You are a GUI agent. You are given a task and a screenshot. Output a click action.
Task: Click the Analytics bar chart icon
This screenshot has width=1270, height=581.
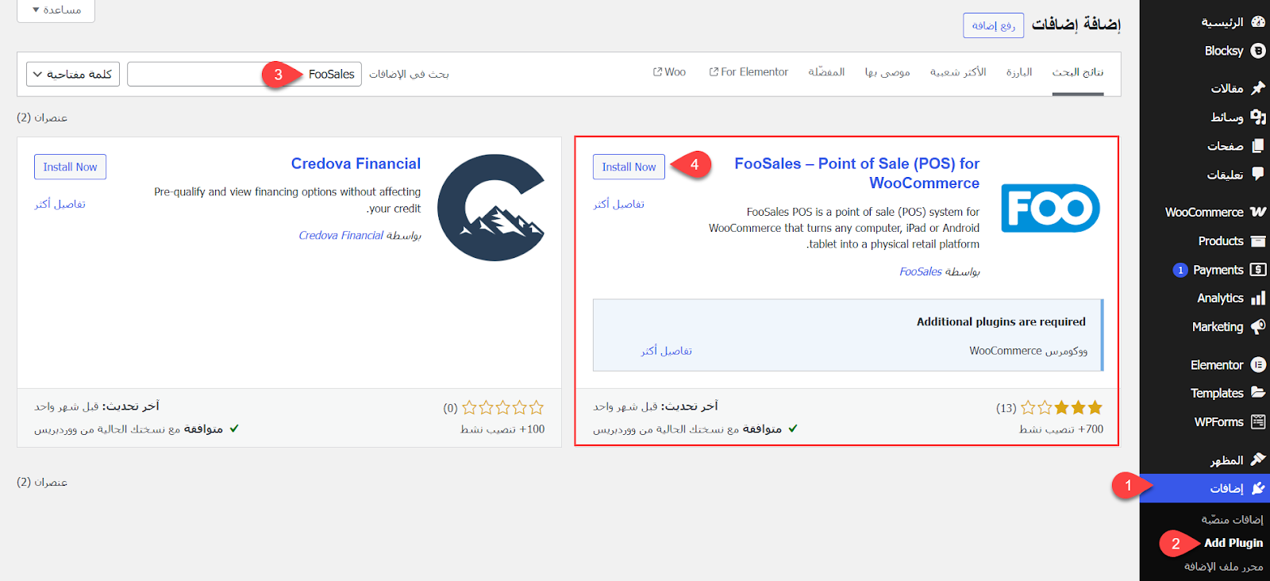click(1258, 298)
